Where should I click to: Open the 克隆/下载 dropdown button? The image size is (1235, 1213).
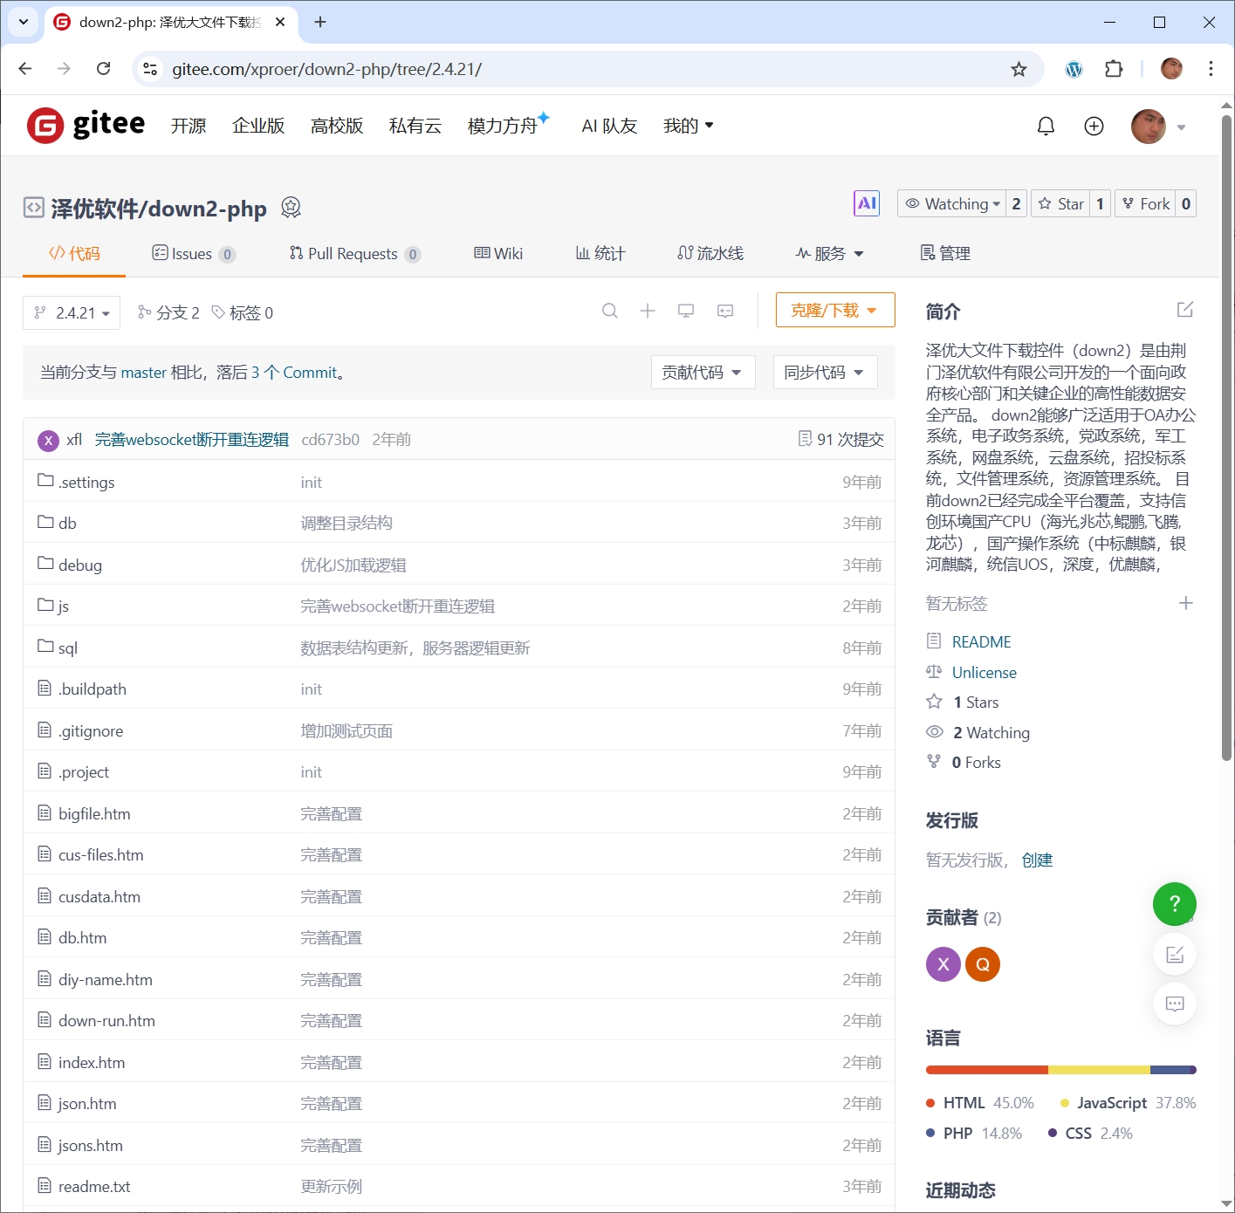click(834, 311)
